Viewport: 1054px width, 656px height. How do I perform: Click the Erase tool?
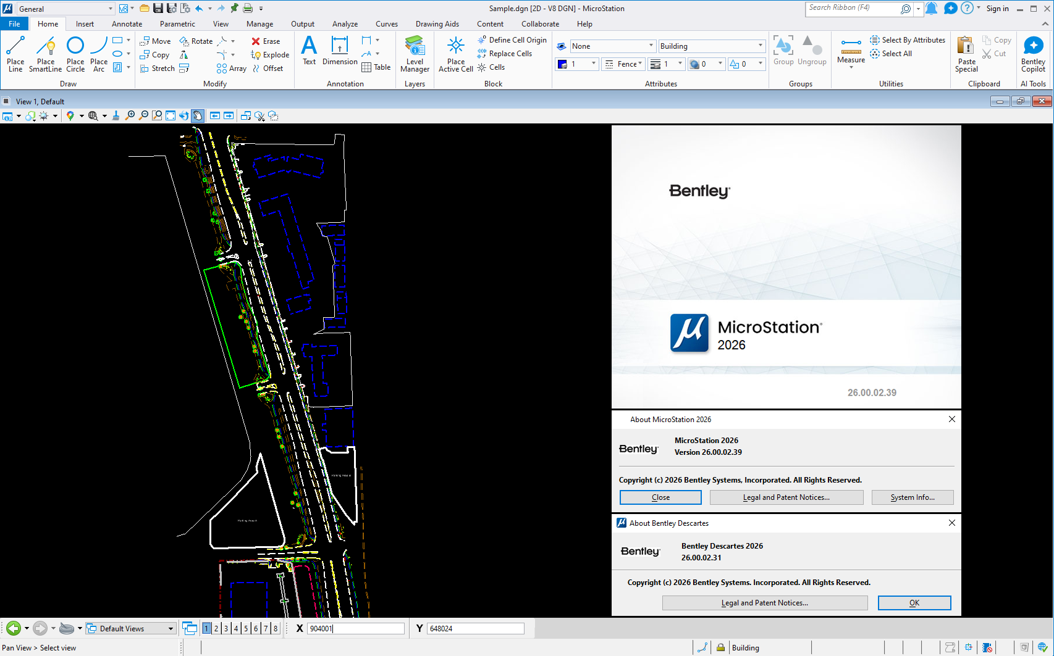pyautogui.click(x=266, y=41)
